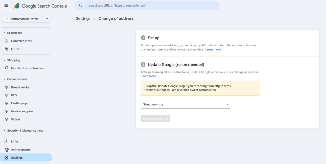Click the Inspect any URL search field
This screenshot has height=164, width=326.
click(150, 5)
